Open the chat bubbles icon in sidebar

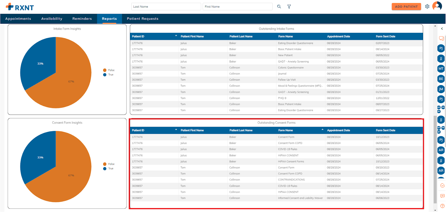tap(441, 38)
